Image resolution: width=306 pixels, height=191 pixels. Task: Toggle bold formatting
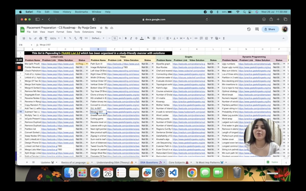coord(126,38)
